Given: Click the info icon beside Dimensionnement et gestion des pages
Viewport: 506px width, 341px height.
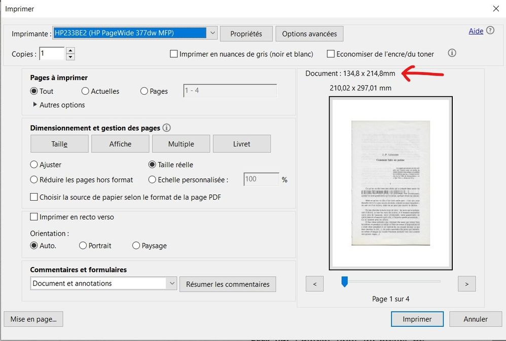Looking at the screenshot, I should (167, 128).
